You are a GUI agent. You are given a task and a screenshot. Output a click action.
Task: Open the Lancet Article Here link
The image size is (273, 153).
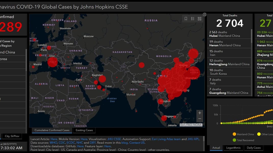(x=54, y=139)
